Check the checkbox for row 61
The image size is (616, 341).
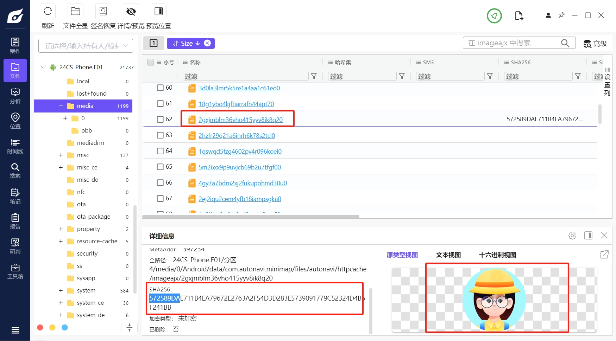tap(160, 103)
